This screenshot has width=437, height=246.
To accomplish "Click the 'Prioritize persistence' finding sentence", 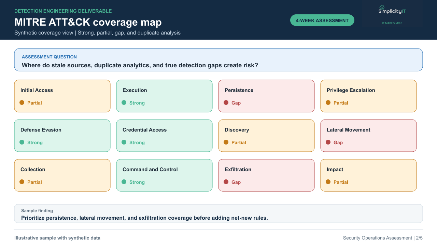I will tap(144, 218).
